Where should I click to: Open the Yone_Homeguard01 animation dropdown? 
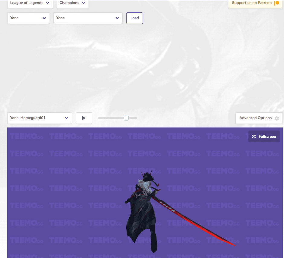click(x=40, y=118)
